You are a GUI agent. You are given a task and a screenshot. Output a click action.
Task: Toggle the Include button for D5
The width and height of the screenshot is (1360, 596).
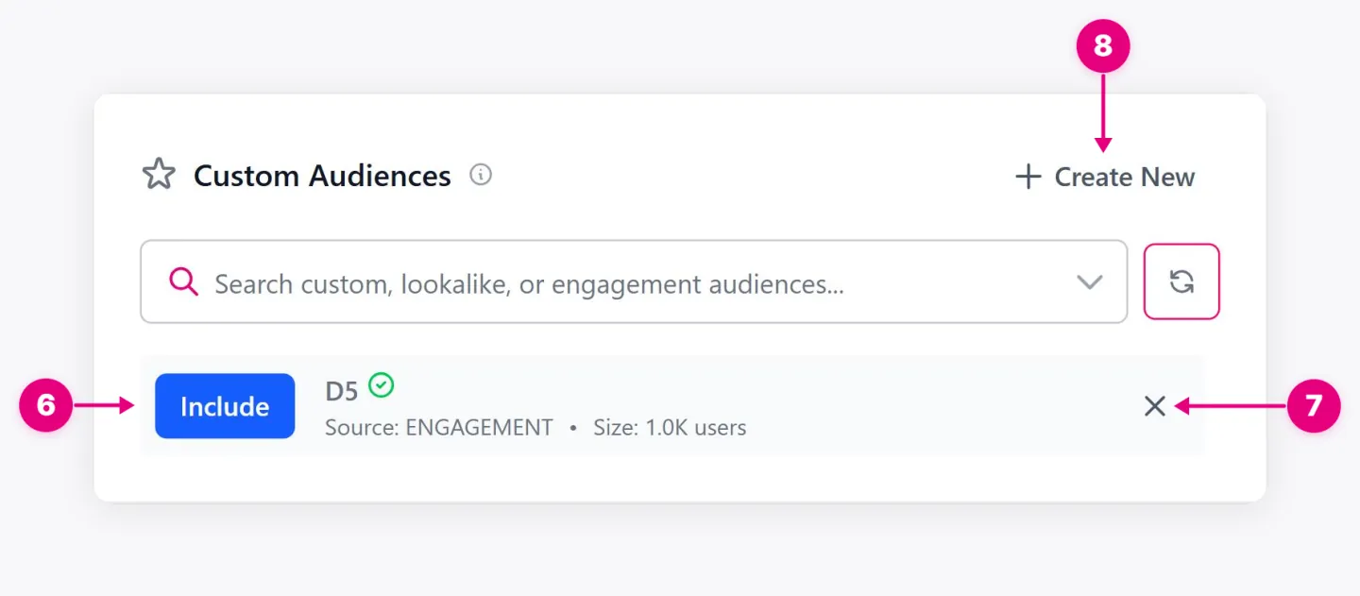click(225, 406)
